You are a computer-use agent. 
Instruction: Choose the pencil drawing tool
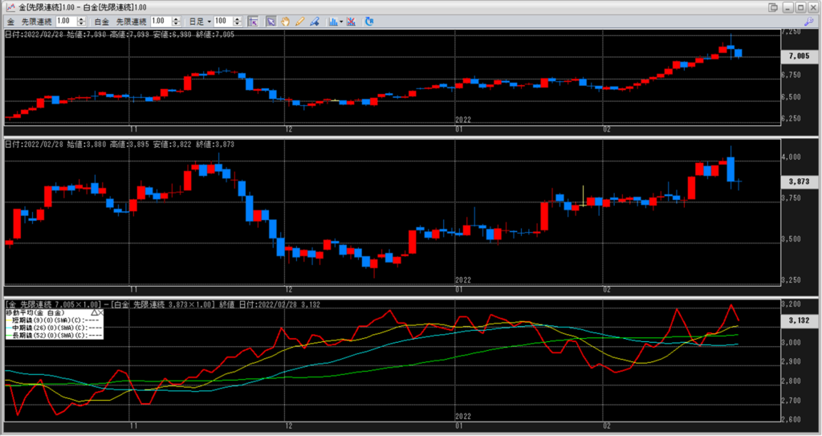300,21
